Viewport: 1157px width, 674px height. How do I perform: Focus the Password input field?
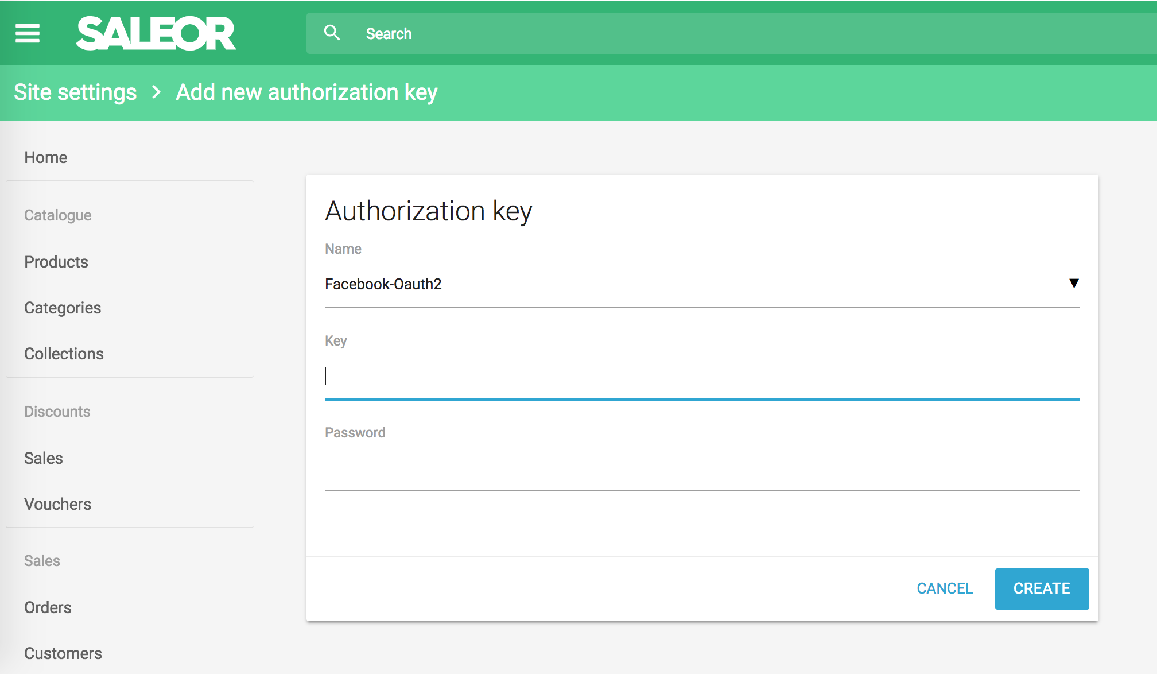[x=702, y=468]
